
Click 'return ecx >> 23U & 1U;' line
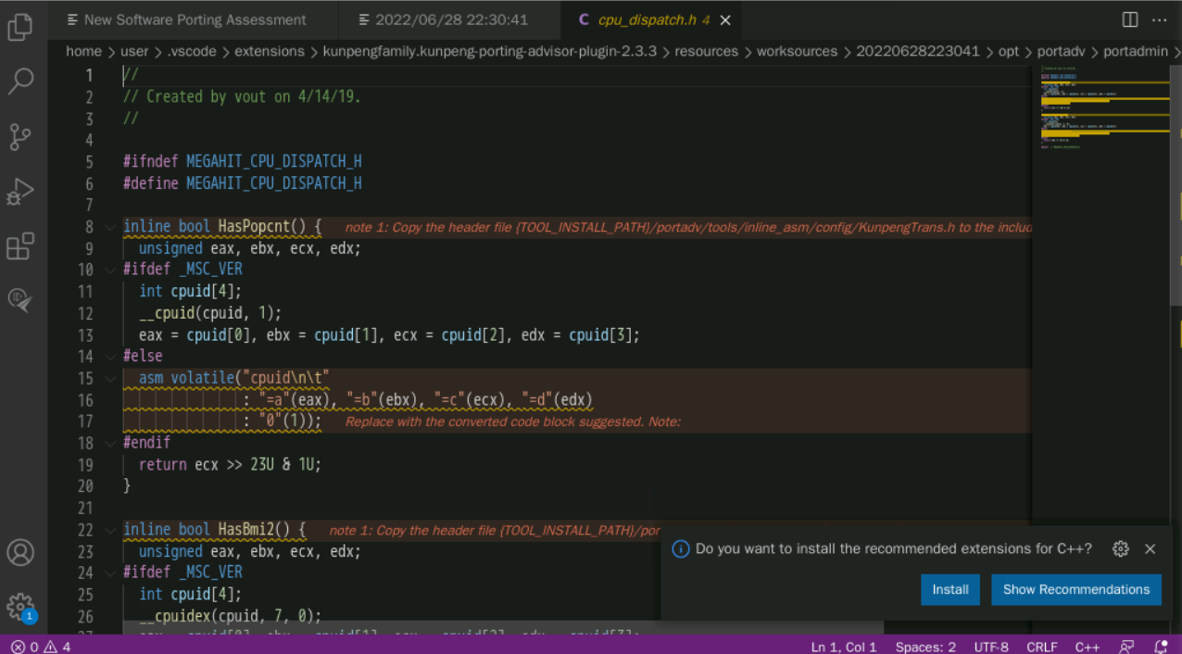click(230, 465)
